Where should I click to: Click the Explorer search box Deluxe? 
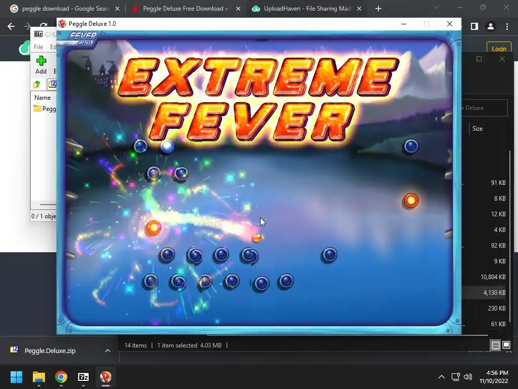485,108
